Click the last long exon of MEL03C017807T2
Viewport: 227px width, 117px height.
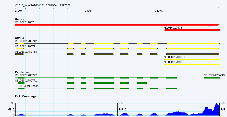click(193, 43)
